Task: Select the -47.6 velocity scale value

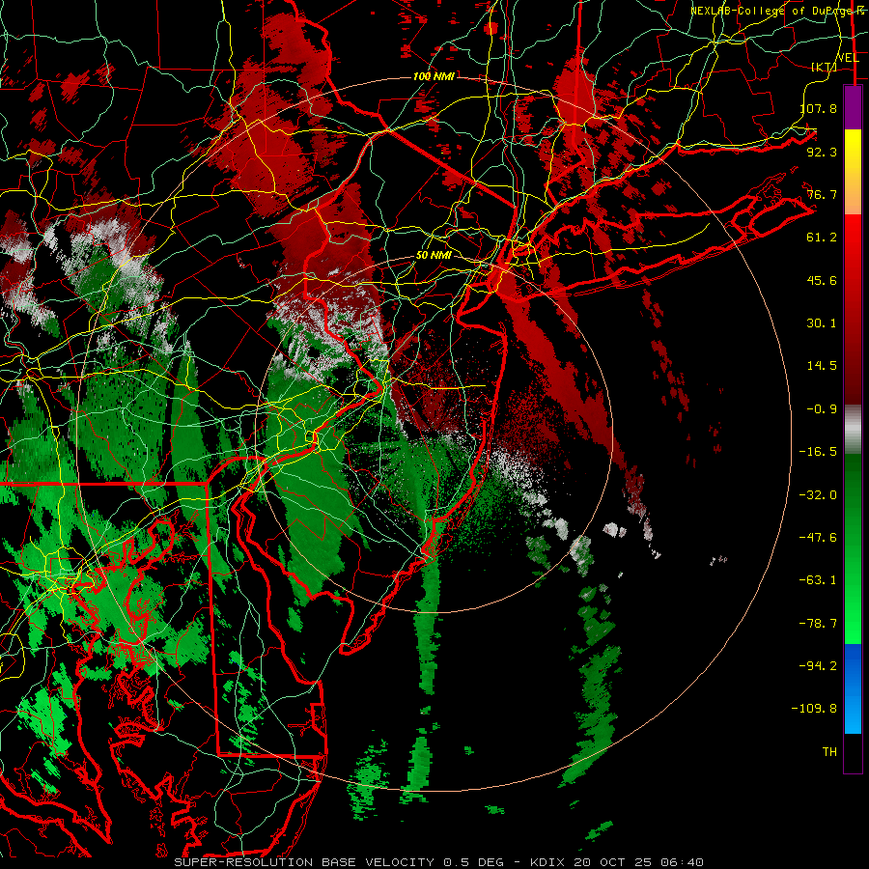Action: 818,538
